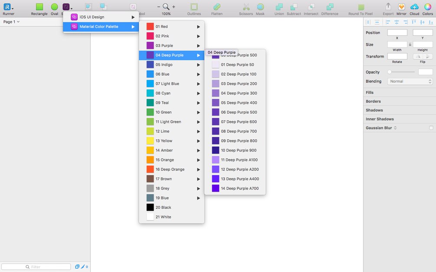This screenshot has height=272, width=436.
Task: Open the 03 Purple color submenu
Action: tap(171, 45)
